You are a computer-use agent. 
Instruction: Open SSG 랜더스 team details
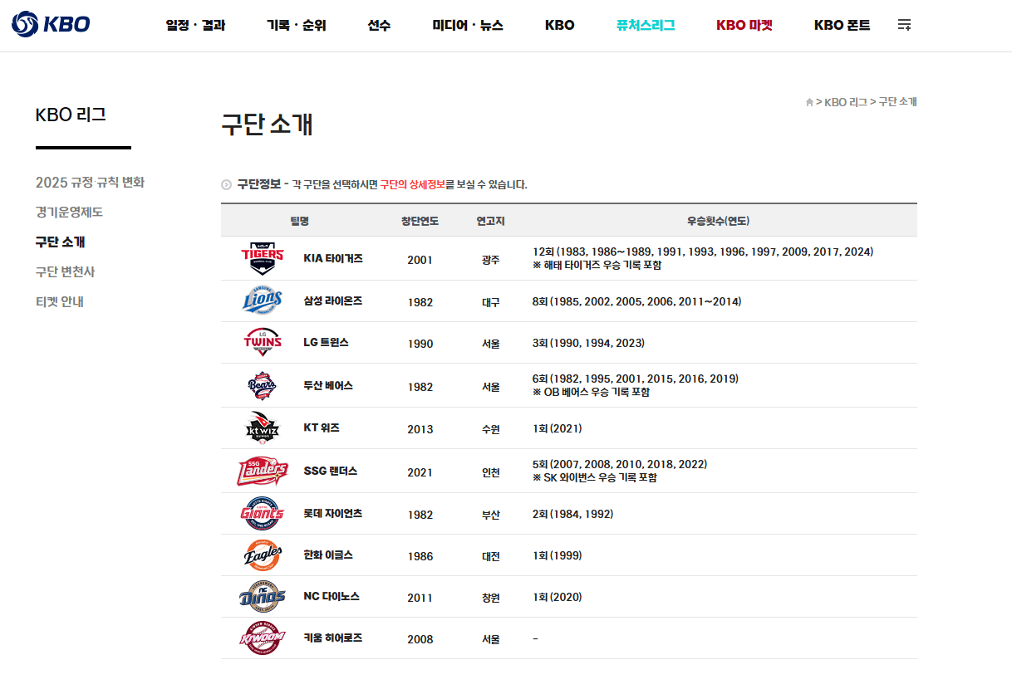point(331,471)
